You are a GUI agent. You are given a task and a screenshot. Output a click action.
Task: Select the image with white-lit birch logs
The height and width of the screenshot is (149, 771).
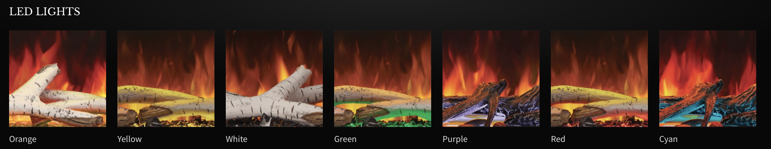click(274, 79)
